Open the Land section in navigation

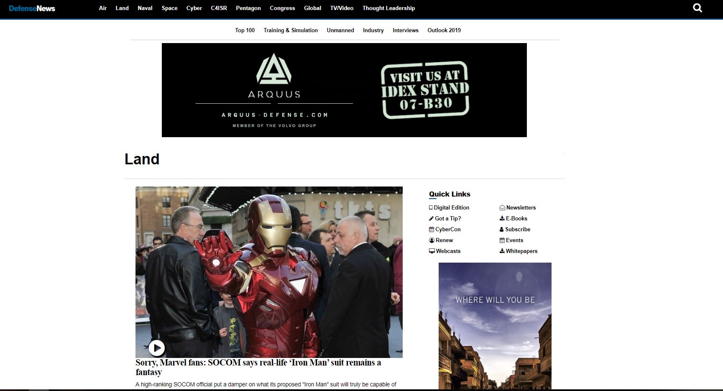pyautogui.click(x=122, y=8)
